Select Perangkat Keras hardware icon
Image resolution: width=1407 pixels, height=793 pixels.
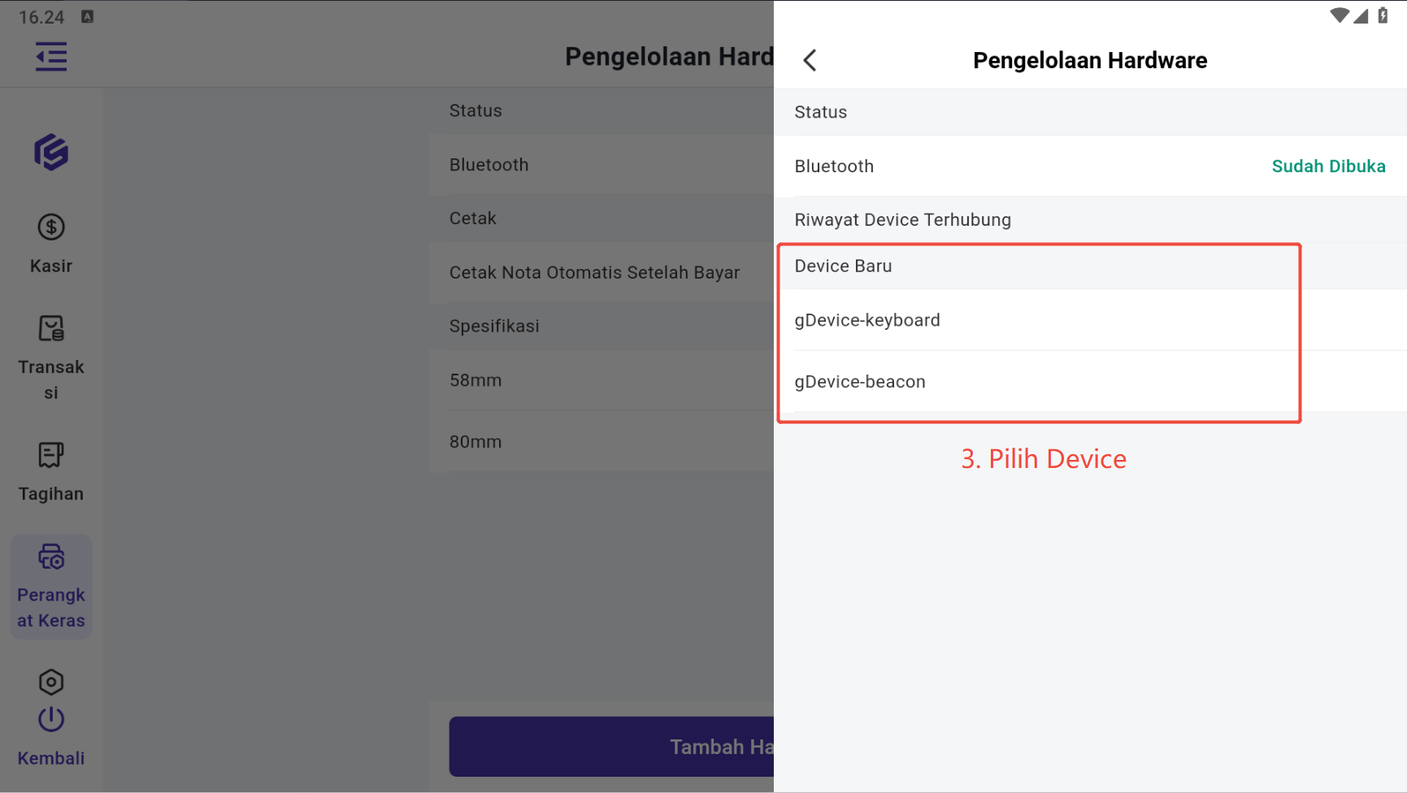(51, 557)
